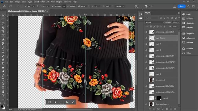Select the Rectangular Marquee tool

pyautogui.click(x=3, y=19)
